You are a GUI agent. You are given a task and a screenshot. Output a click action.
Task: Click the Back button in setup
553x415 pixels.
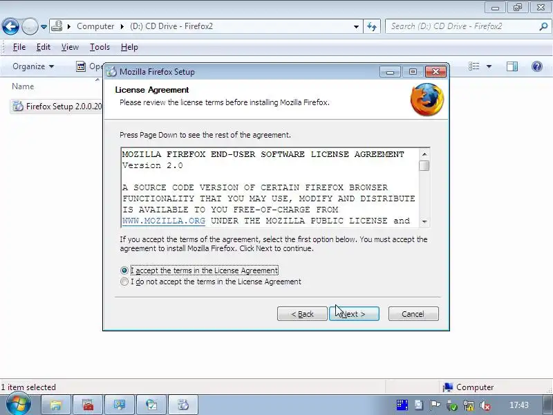click(x=302, y=314)
